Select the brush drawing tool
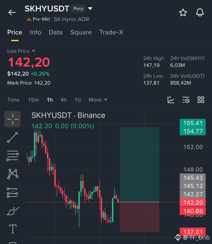 pos(13,211)
